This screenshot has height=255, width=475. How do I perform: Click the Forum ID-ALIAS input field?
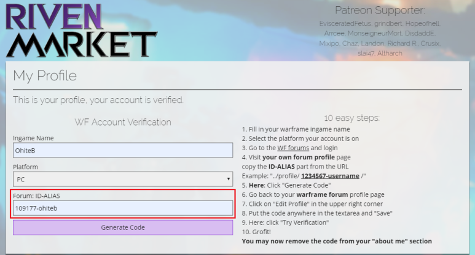point(123,208)
